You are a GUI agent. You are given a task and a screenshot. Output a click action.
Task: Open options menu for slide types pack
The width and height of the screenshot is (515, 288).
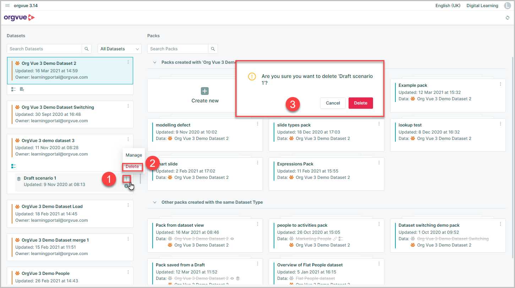[379, 124]
